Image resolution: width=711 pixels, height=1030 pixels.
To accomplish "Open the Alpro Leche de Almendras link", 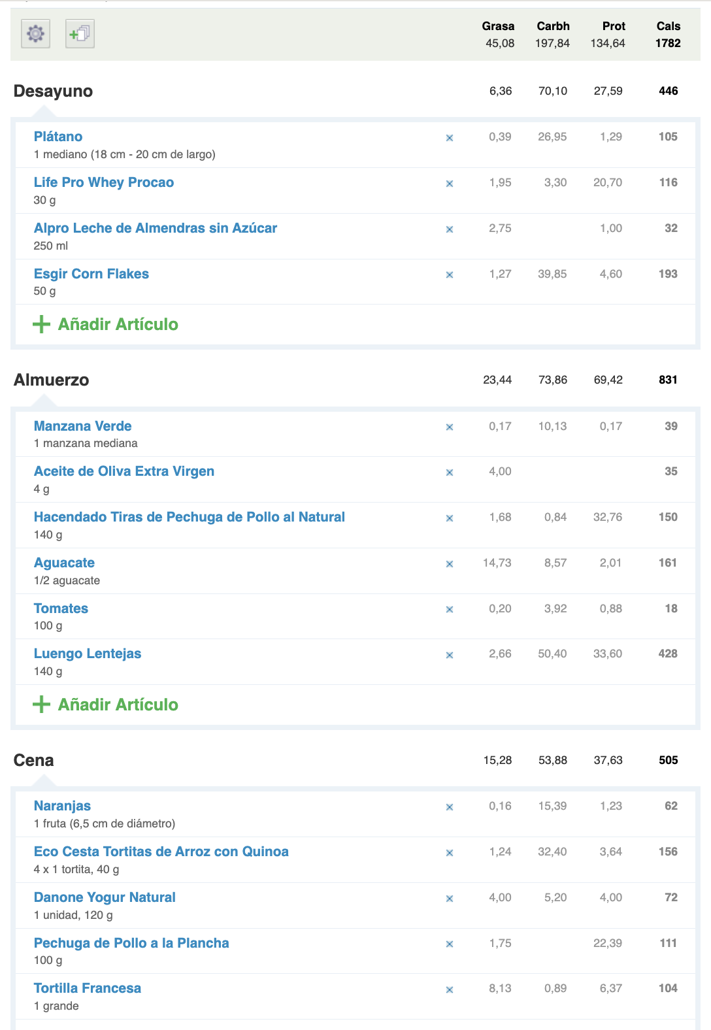I will tap(156, 228).
